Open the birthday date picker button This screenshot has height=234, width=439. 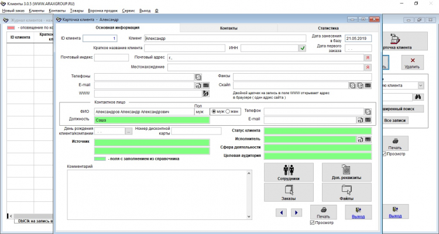[x=128, y=131]
